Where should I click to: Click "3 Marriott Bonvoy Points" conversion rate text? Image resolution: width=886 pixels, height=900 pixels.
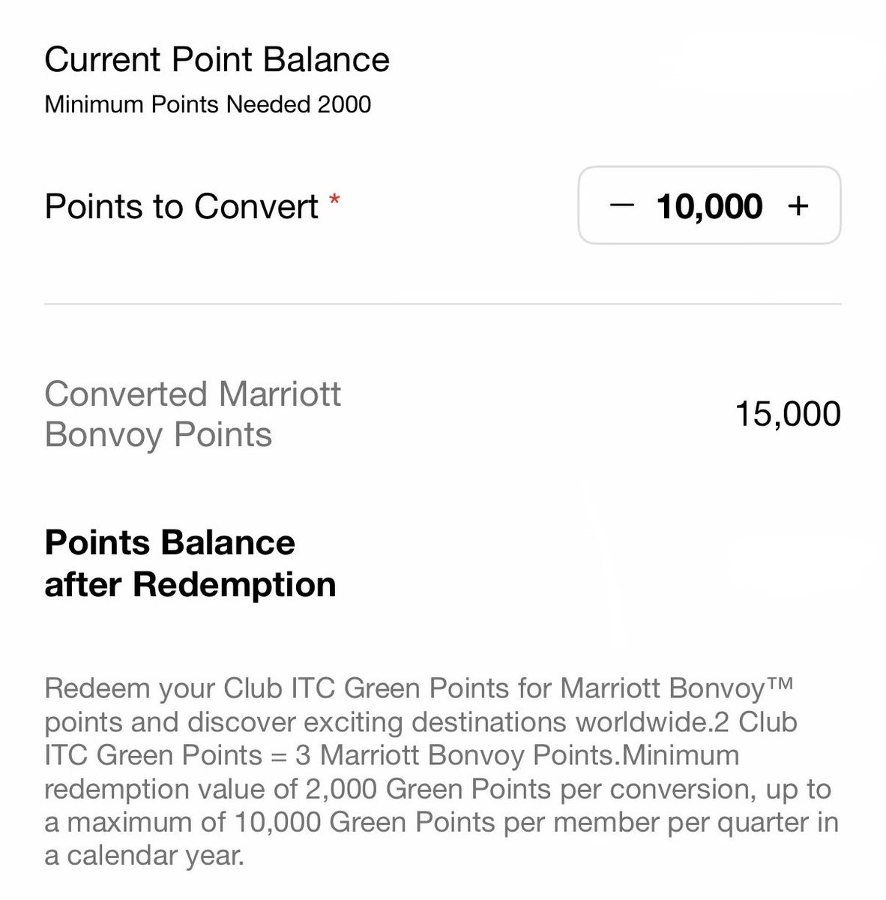click(454, 755)
